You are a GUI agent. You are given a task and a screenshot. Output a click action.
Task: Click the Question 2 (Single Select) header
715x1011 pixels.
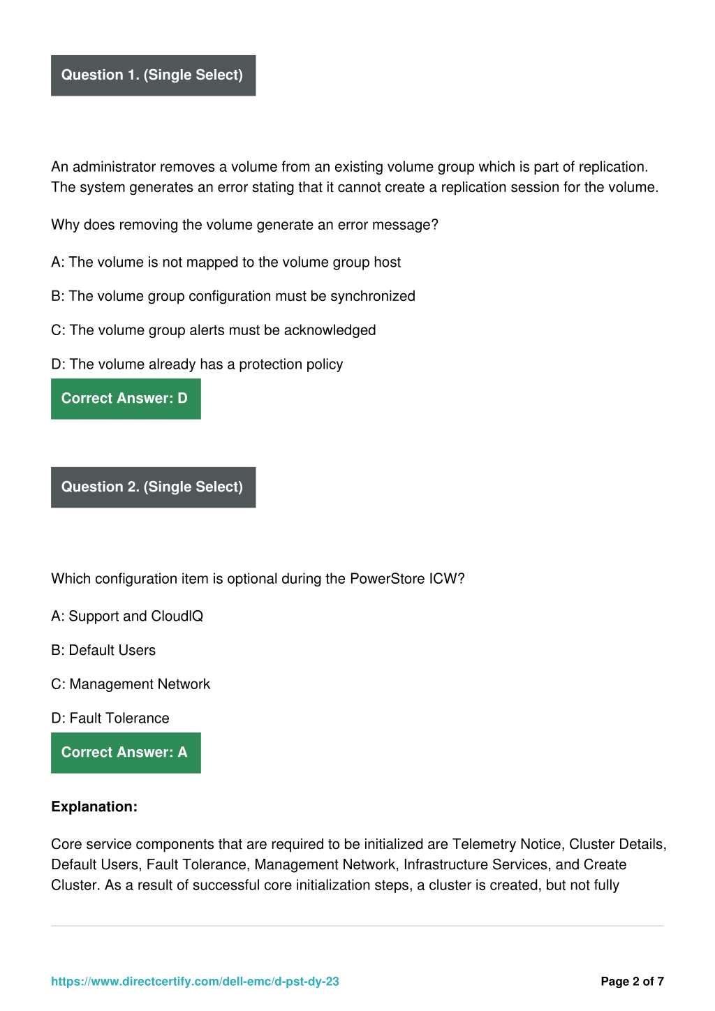(x=153, y=487)
